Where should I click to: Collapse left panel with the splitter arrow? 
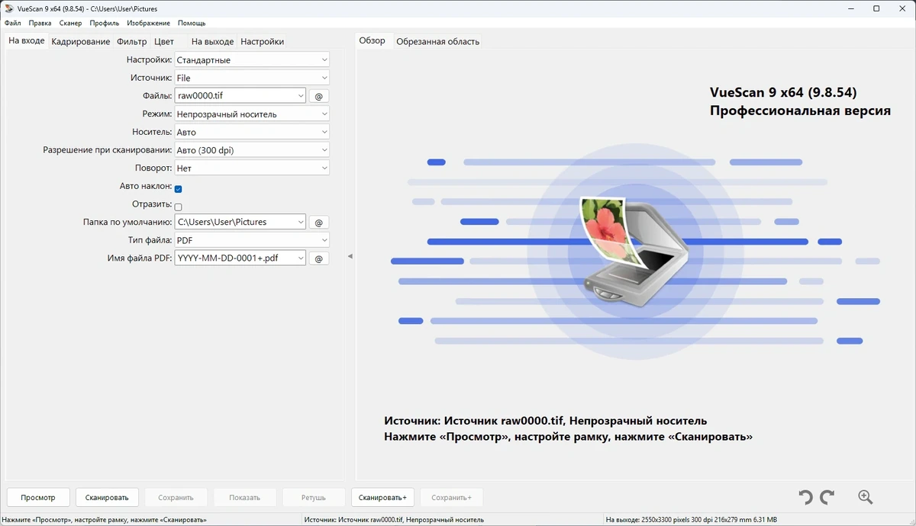pos(350,257)
